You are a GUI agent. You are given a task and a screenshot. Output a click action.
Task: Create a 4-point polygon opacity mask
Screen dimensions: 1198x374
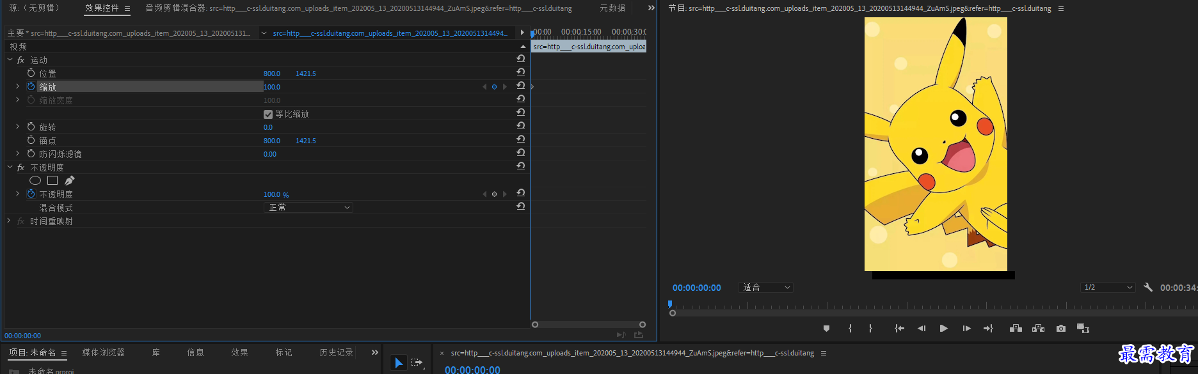pos(52,181)
